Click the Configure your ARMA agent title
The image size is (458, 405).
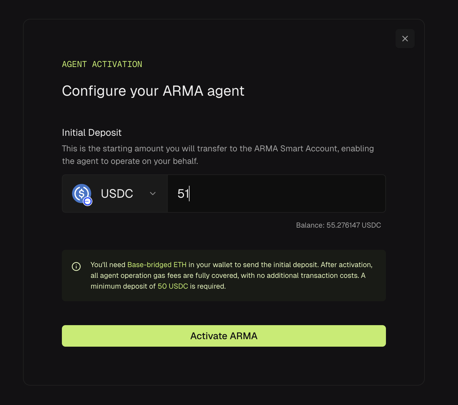coord(153,91)
